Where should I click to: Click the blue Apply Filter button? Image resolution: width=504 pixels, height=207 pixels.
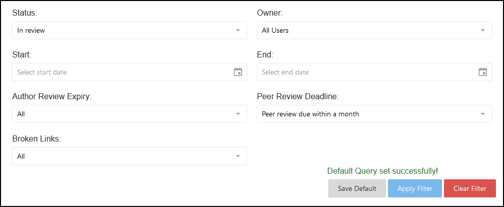point(415,188)
